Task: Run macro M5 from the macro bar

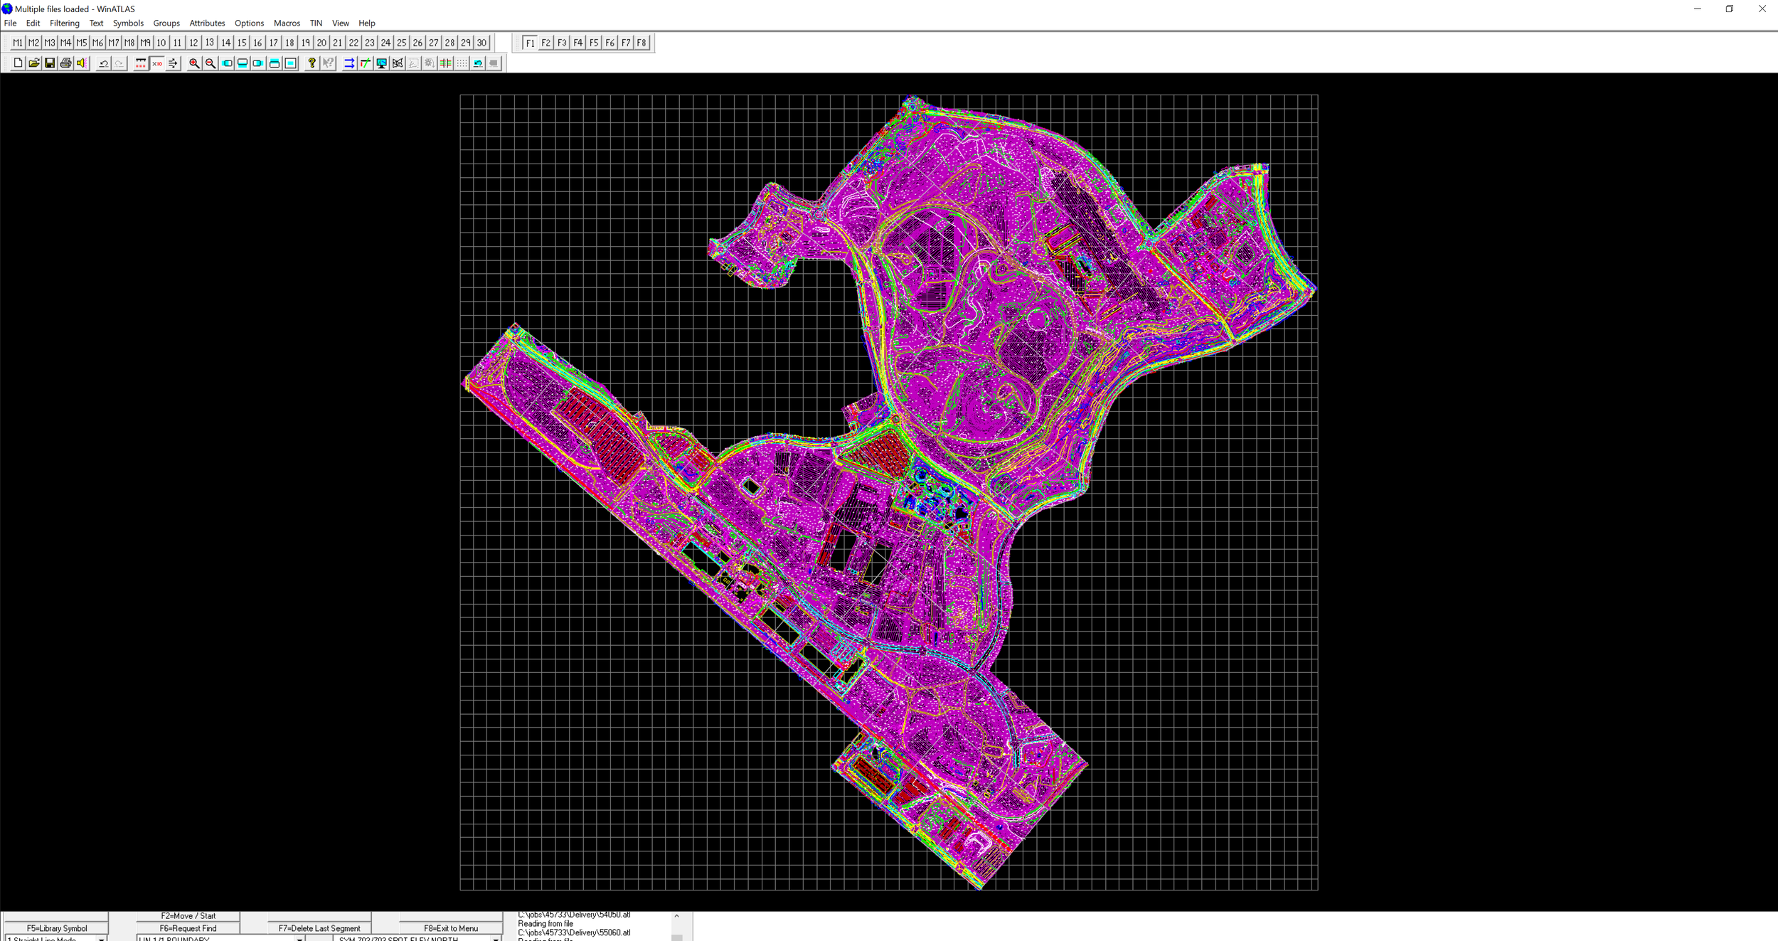Action: (x=82, y=43)
